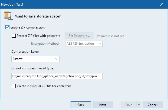Image resolution: width=168 pixels, height=110 pixels.
Task: Click the 'Password is not set' status text
Action: [x=110, y=36]
